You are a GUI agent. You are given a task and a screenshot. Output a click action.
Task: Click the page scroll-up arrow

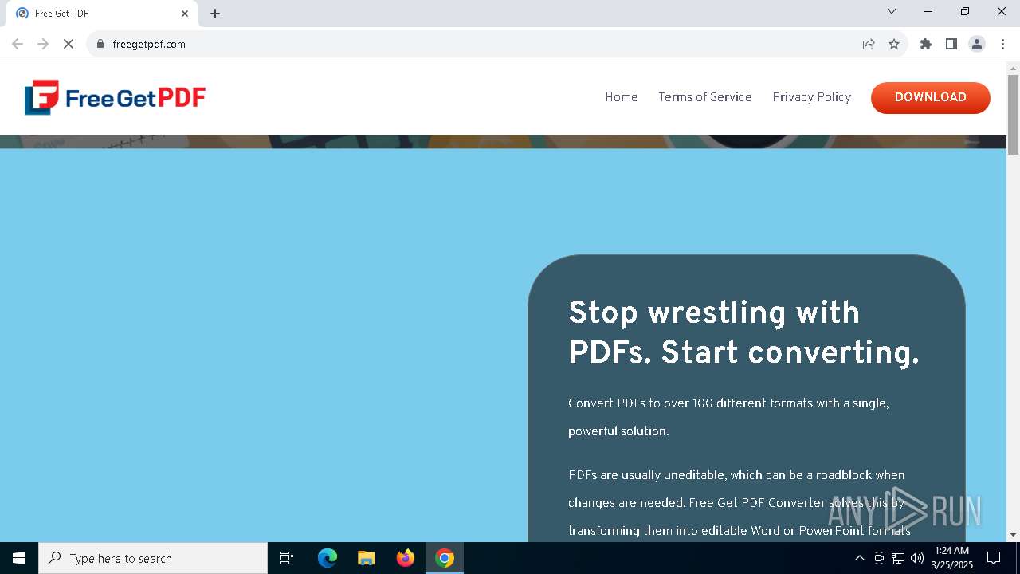1013,68
